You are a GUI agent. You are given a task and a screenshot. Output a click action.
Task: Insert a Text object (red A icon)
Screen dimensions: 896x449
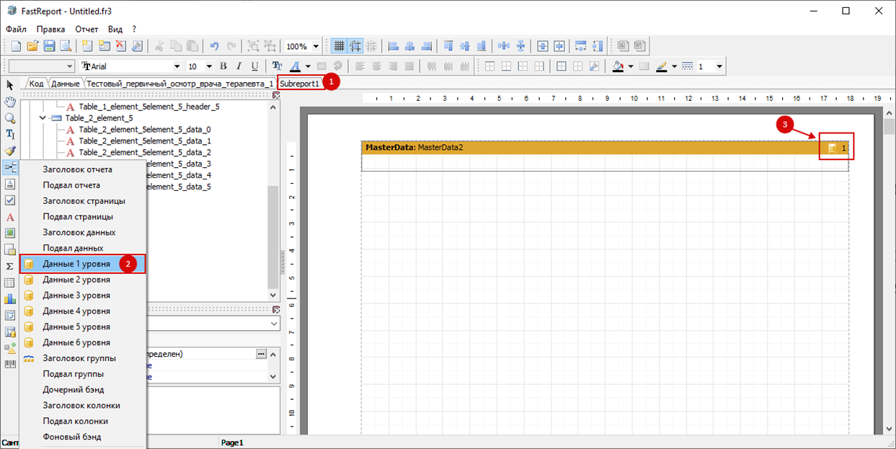pyautogui.click(x=10, y=217)
